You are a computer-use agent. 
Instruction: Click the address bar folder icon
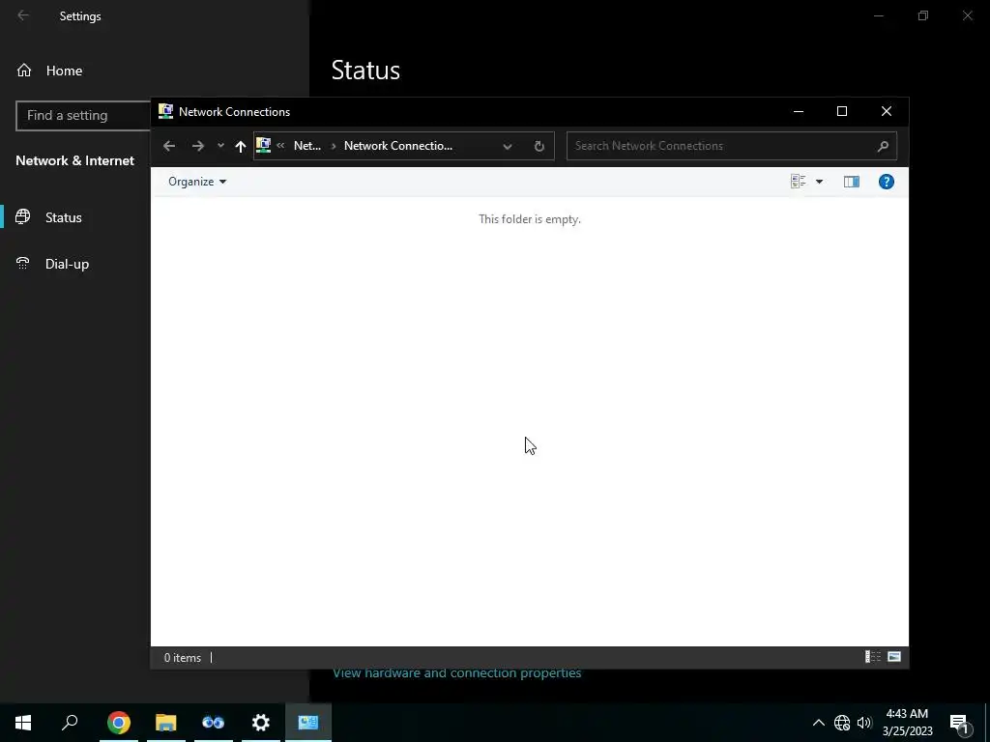[x=263, y=146]
